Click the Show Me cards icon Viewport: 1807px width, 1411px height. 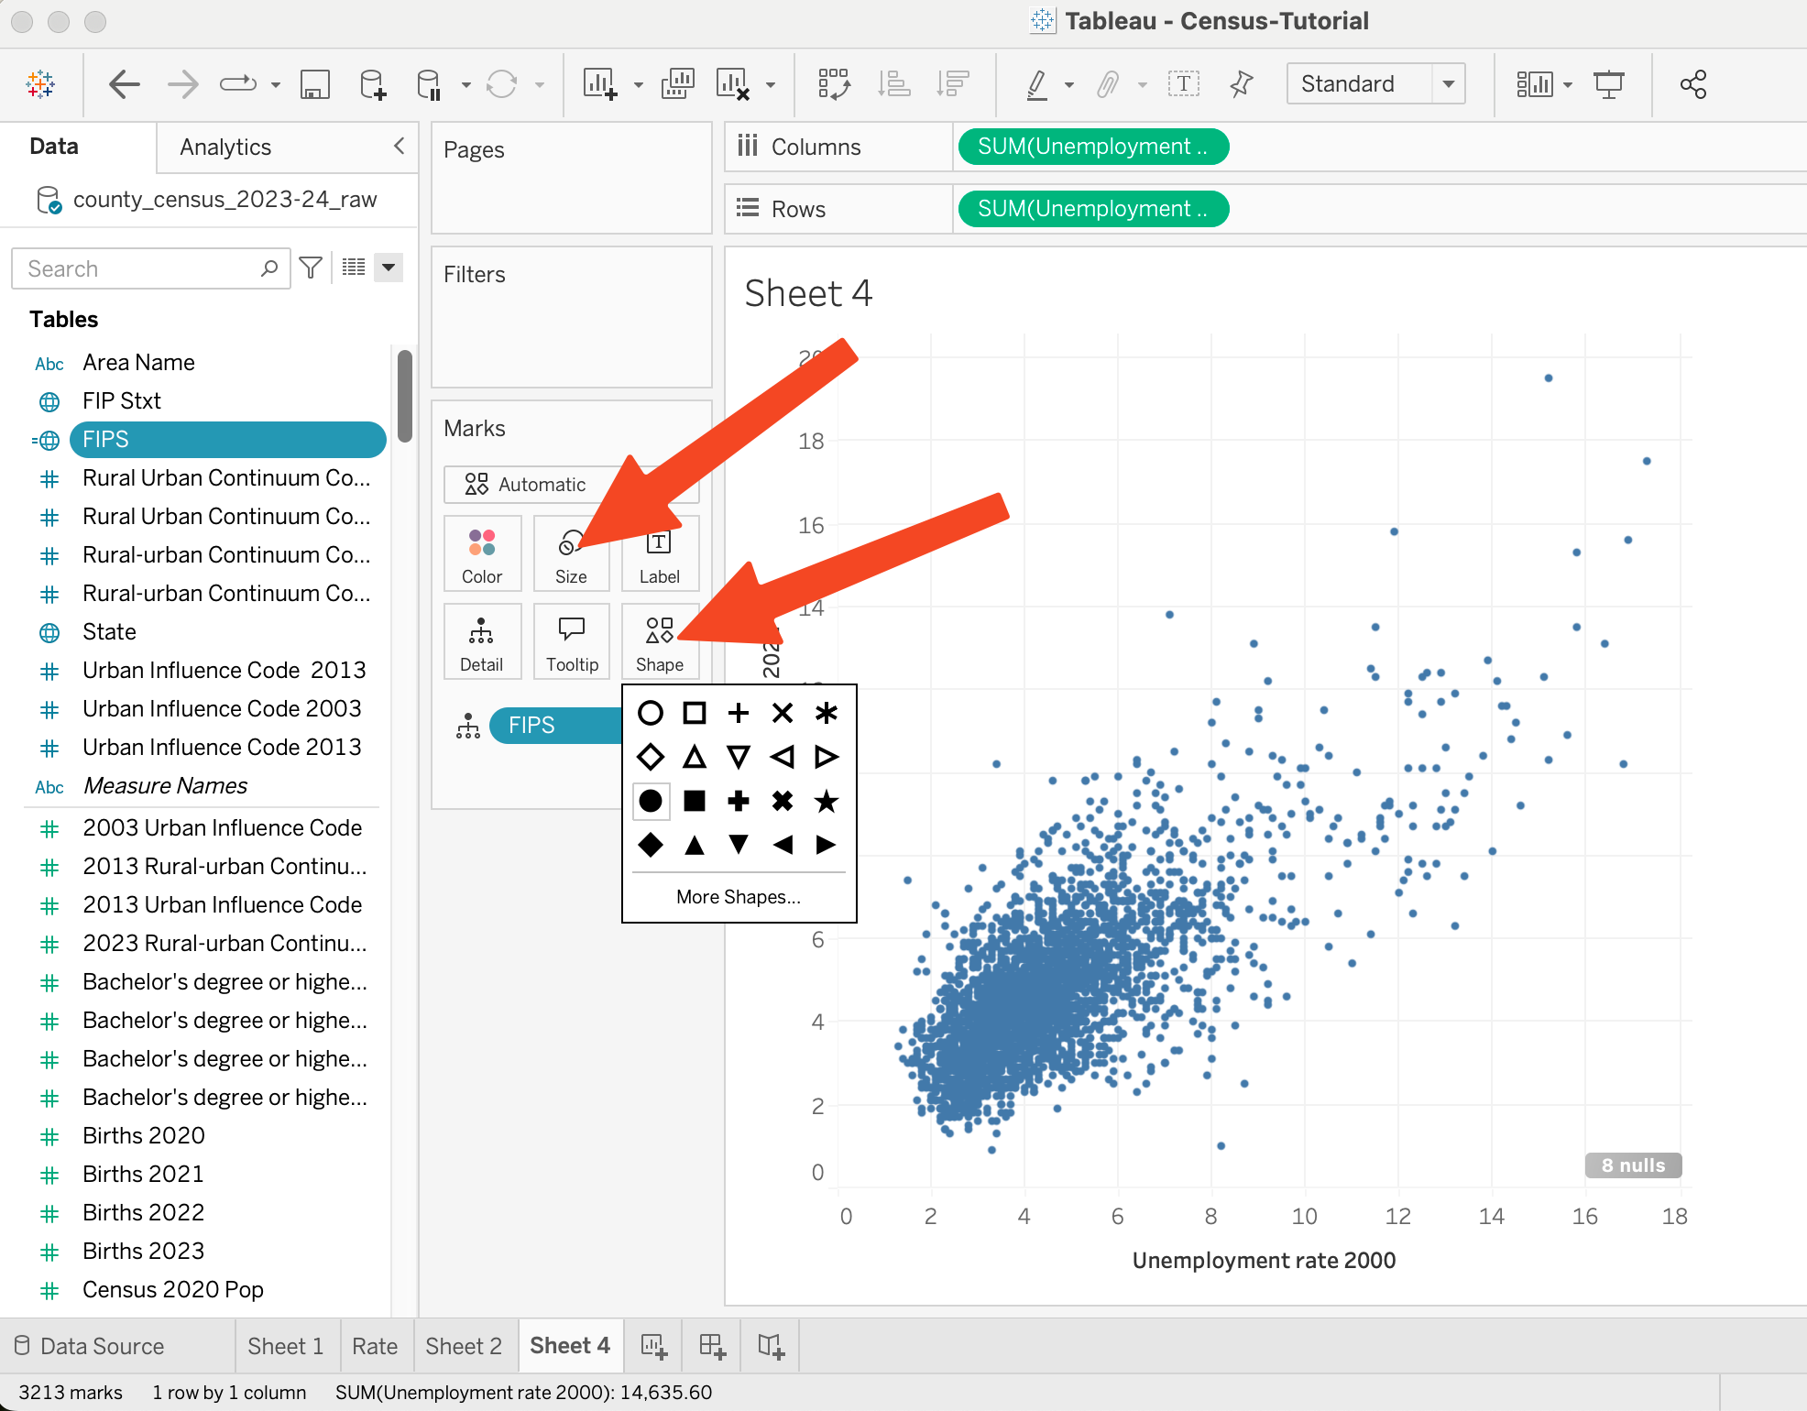pos(1535,84)
